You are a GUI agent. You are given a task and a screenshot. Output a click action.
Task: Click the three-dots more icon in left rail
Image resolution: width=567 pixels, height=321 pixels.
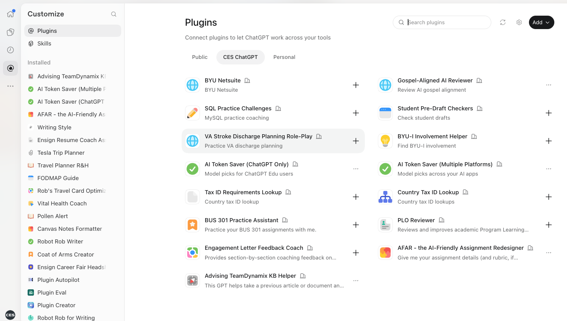[10, 86]
